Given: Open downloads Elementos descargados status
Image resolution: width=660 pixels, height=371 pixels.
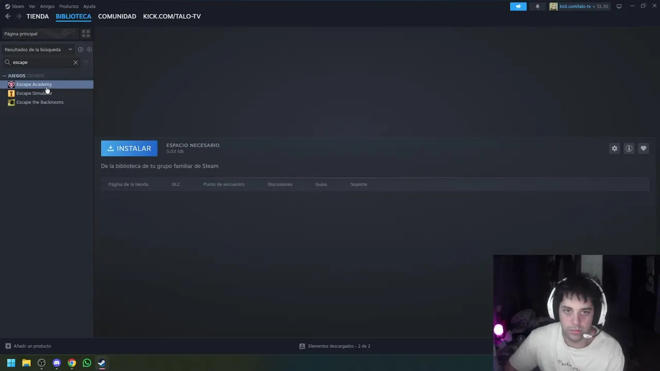Looking at the screenshot, I should (x=335, y=346).
